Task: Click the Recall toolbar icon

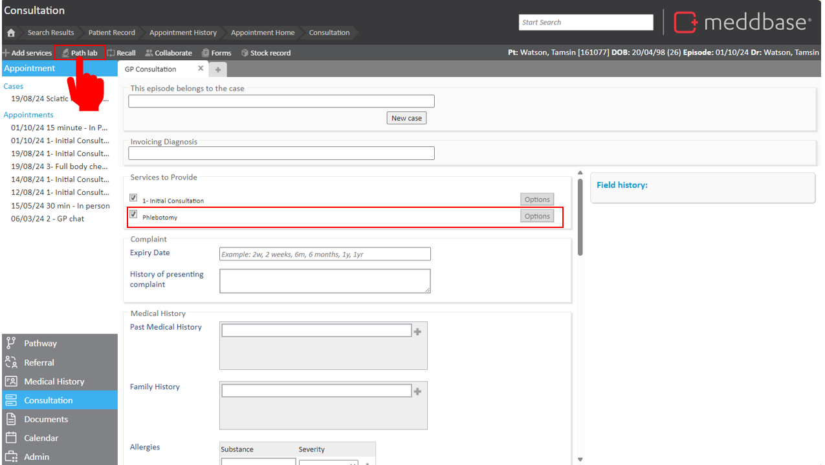Action: [121, 53]
